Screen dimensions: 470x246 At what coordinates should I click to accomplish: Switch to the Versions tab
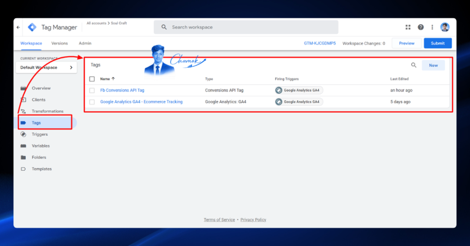click(x=59, y=44)
